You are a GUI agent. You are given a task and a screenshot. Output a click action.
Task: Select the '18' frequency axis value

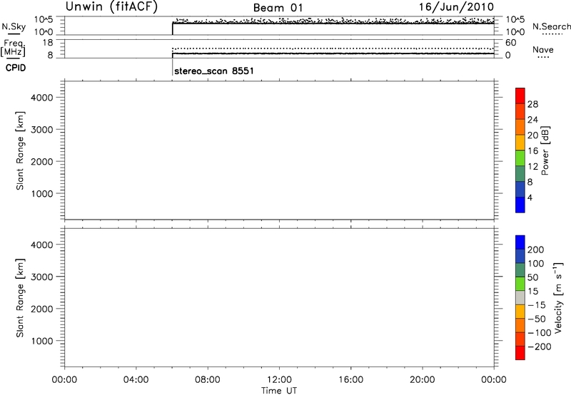coord(48,43)
